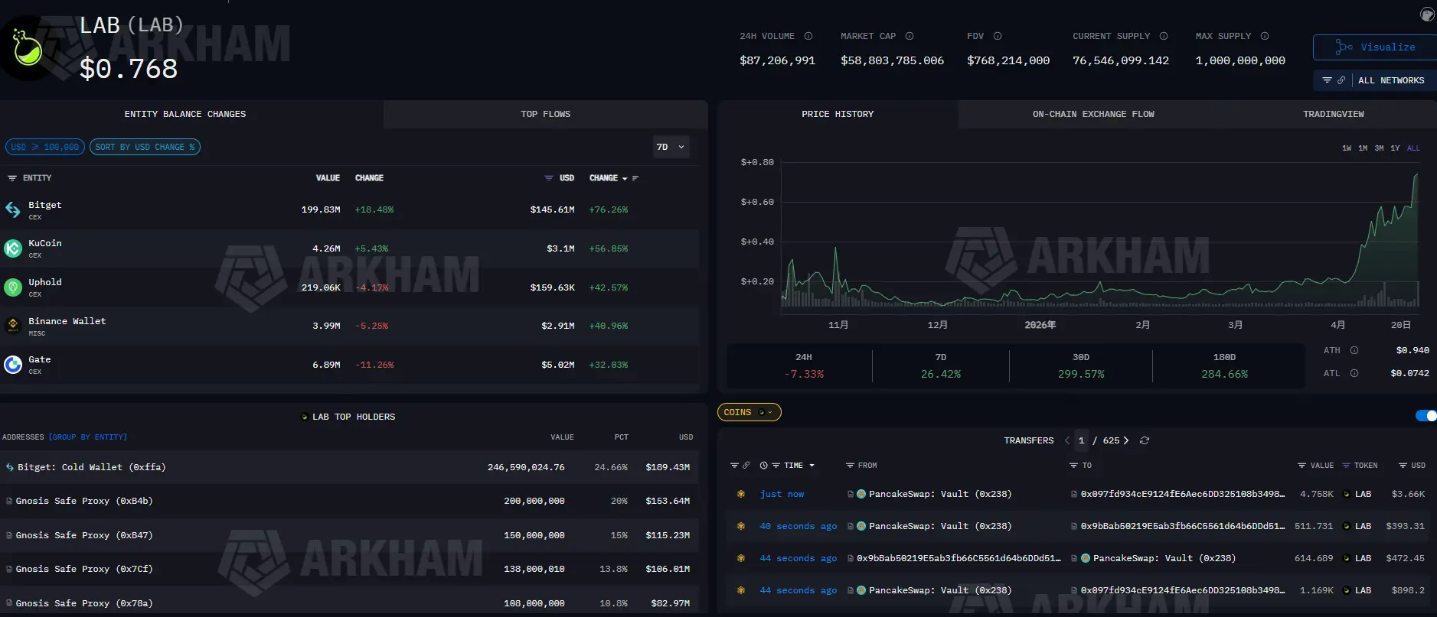Viewport: 1437px width, 617px height.
Task: Click the LAB token flask logo
Action: pos(28,48)
